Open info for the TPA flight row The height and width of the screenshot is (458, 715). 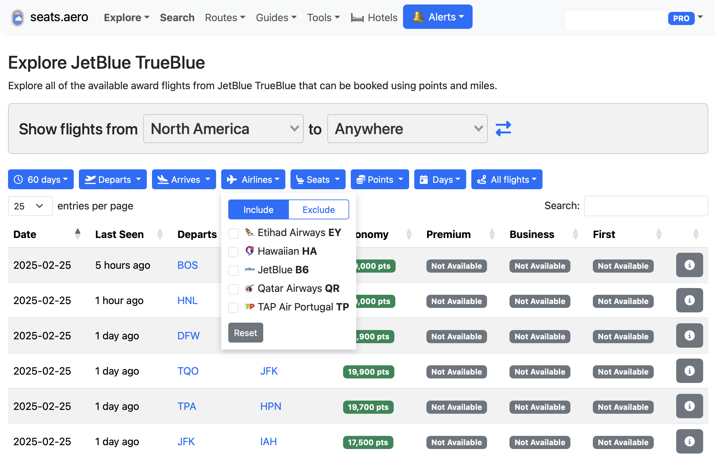pyautogui.click(x=689, y=406)
